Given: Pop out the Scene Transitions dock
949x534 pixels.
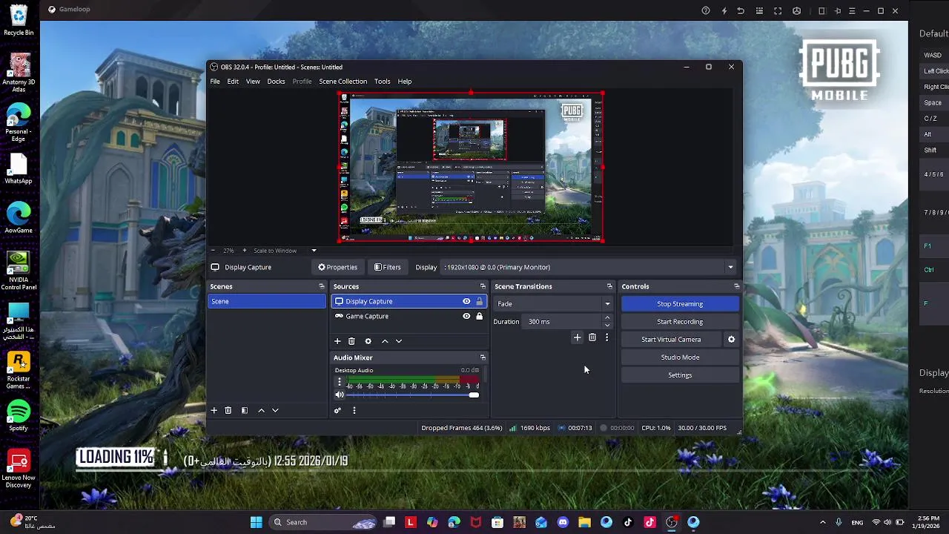Looking at the screenshot, I should click(609, 286).
